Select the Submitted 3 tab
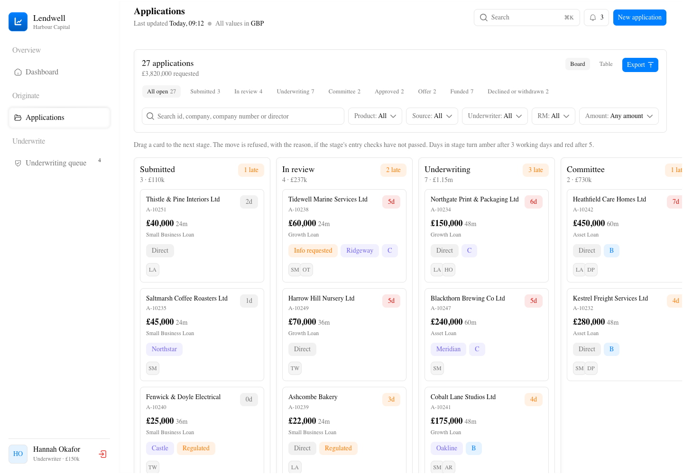The width and height of the screenshot is (683, 474). tap(205, 91)
